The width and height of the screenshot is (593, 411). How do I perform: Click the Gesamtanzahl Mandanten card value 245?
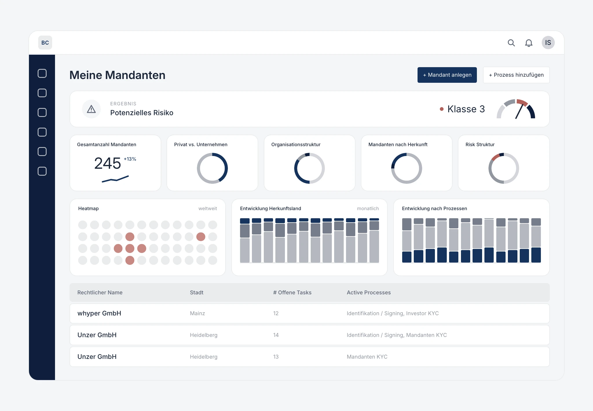click(x=107, y=163)
